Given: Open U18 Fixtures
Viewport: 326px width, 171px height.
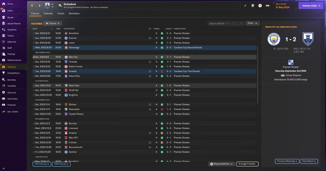Looking at the screenshot, I should point(61,164).
